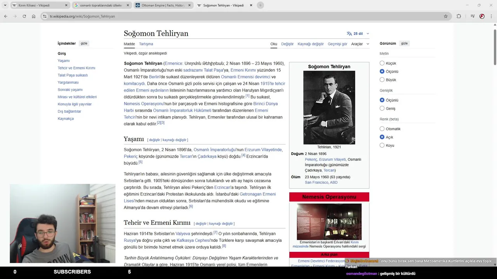Viewport: 497px width, 279px height.
Task: Open the Nemesis Operasyonu museum exhibit image
Action: [329, 222]
